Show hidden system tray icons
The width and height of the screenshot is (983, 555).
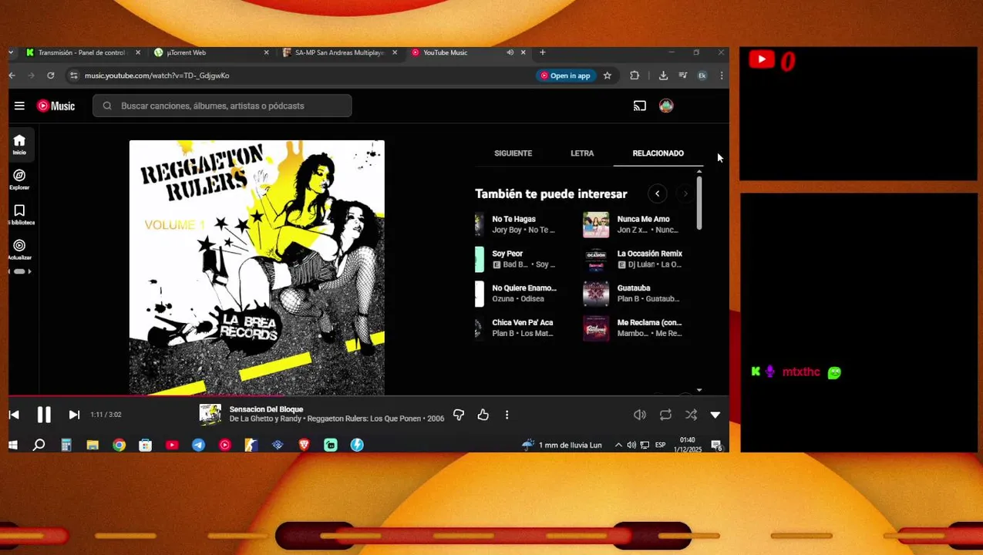click(x=618, y=445)
